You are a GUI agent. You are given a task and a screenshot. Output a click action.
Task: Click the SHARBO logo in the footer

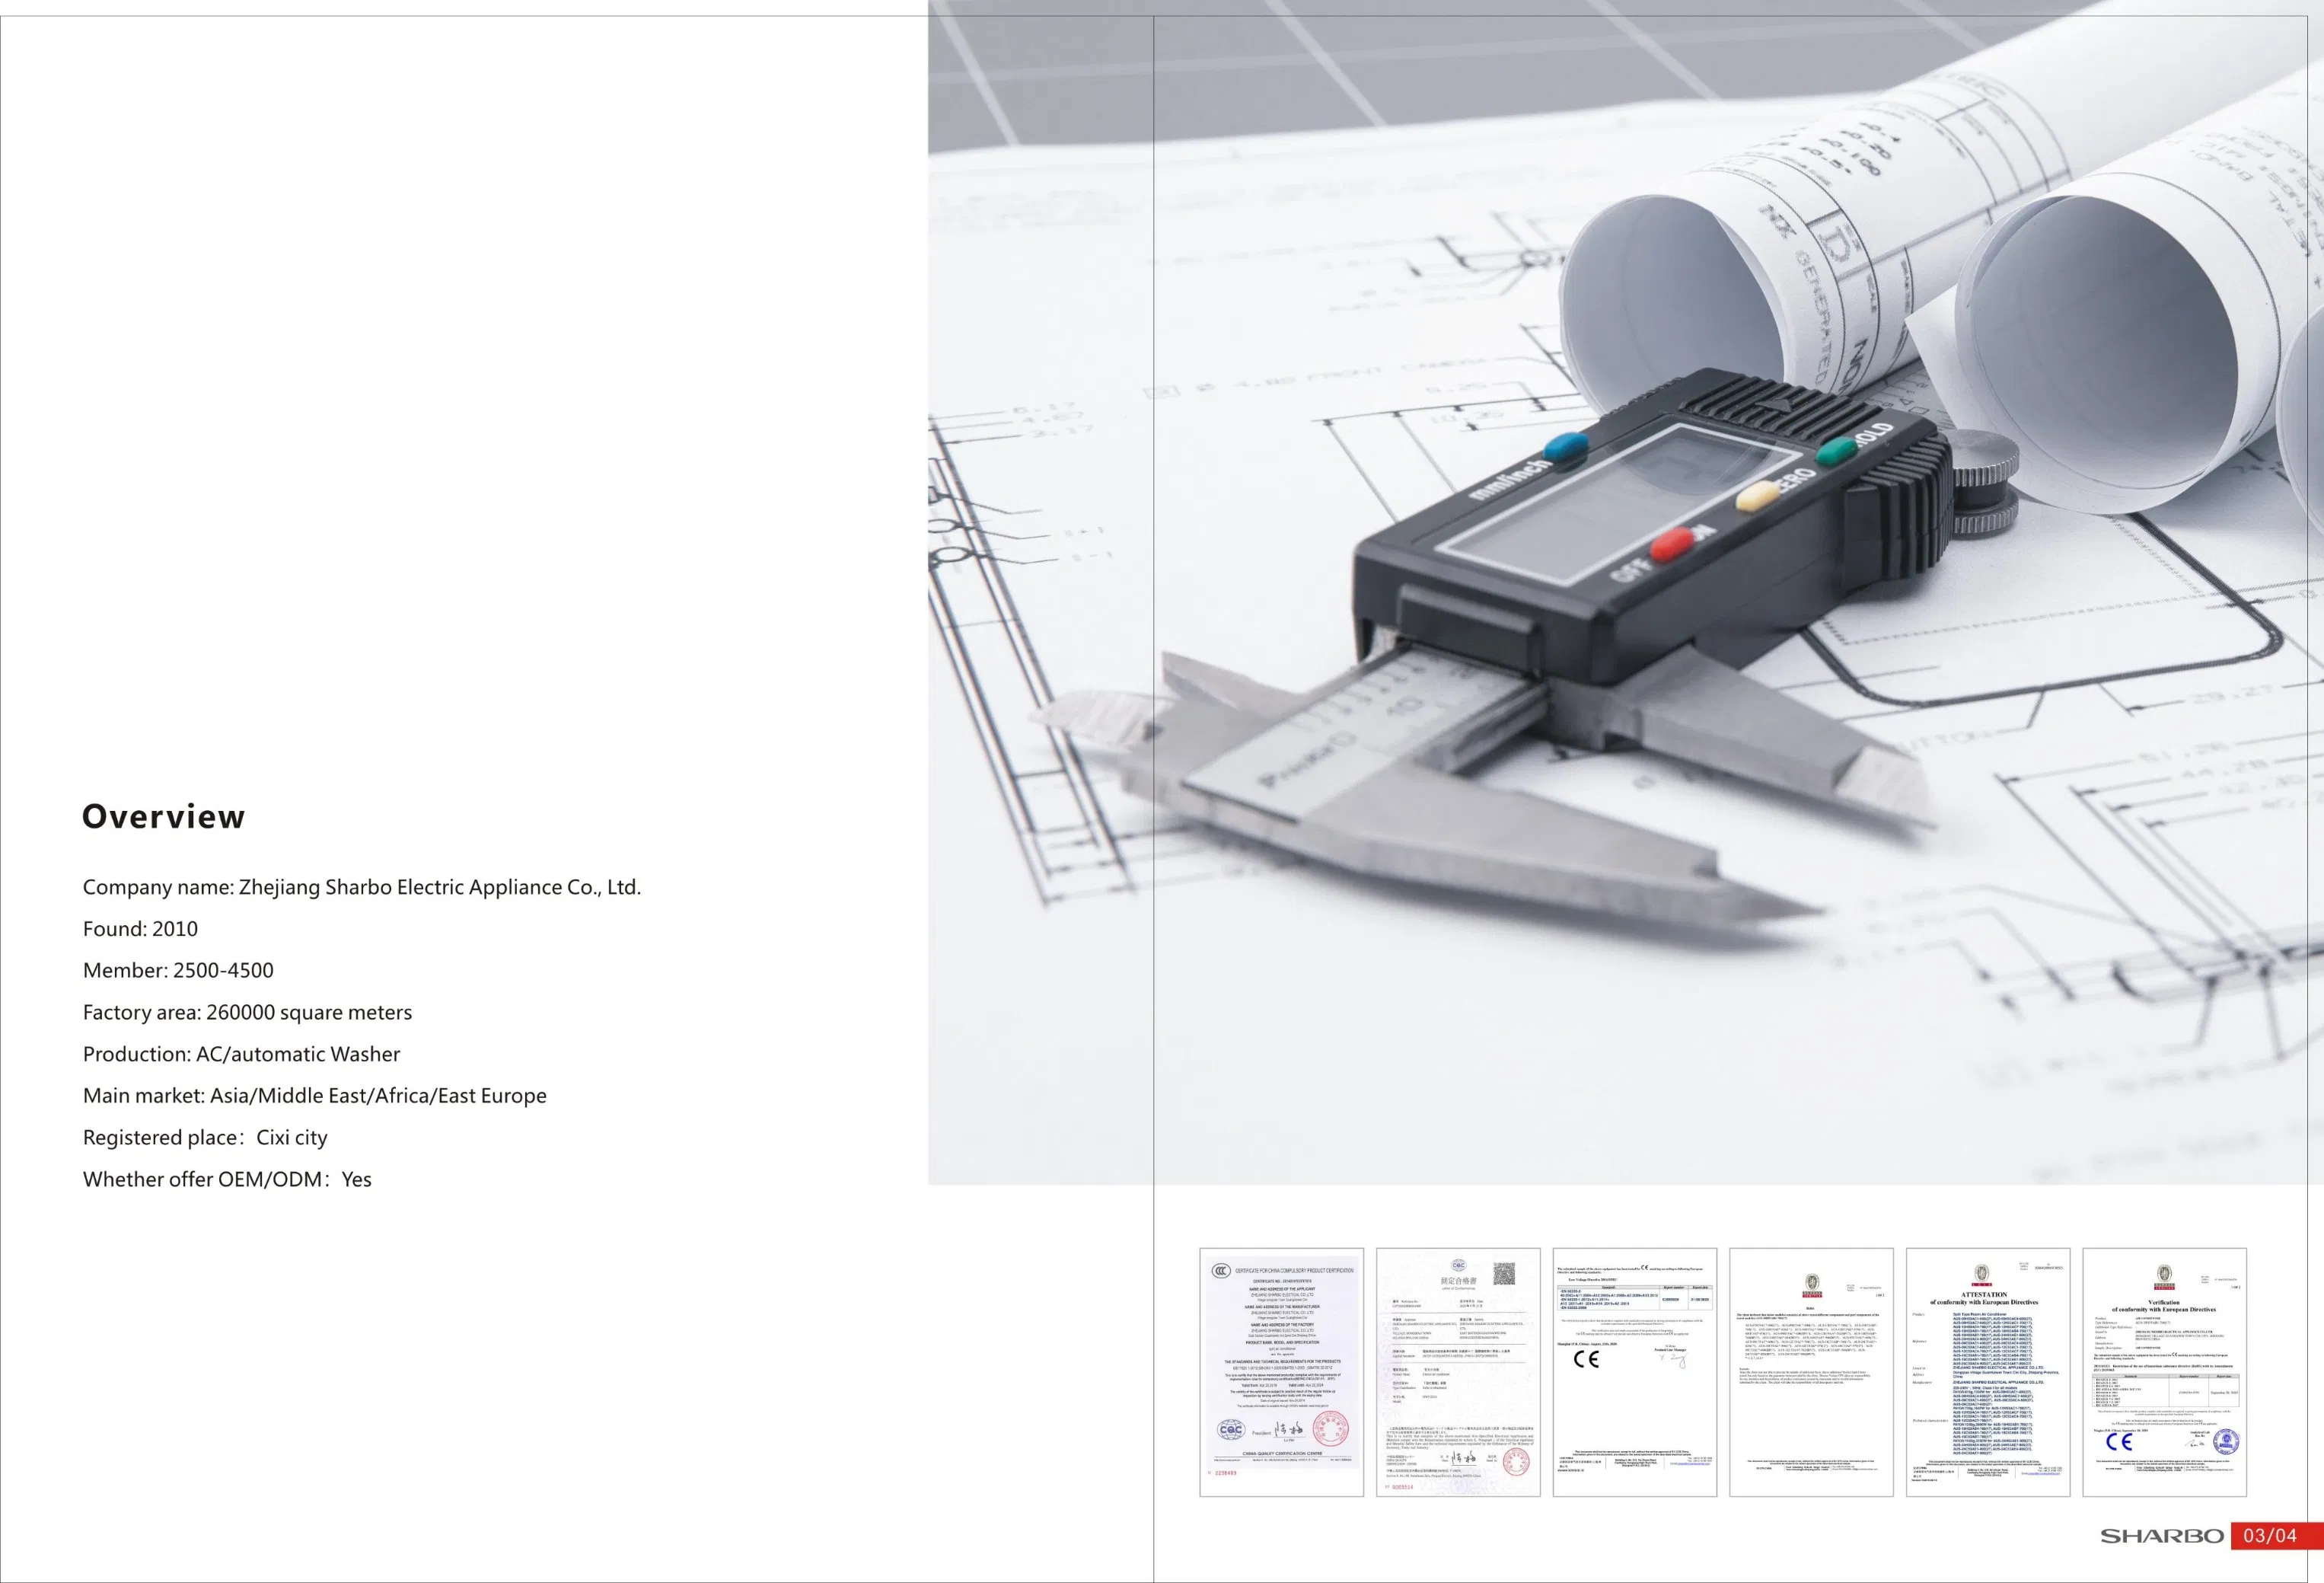pyautogui.click(x=2161, y=1535)
